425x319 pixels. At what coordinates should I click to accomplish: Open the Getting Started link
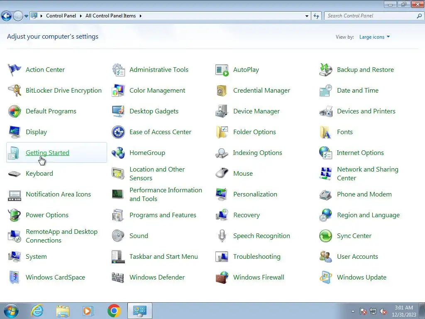47,153
